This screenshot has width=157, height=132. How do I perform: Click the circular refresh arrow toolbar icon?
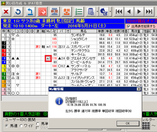click(18, 12)
